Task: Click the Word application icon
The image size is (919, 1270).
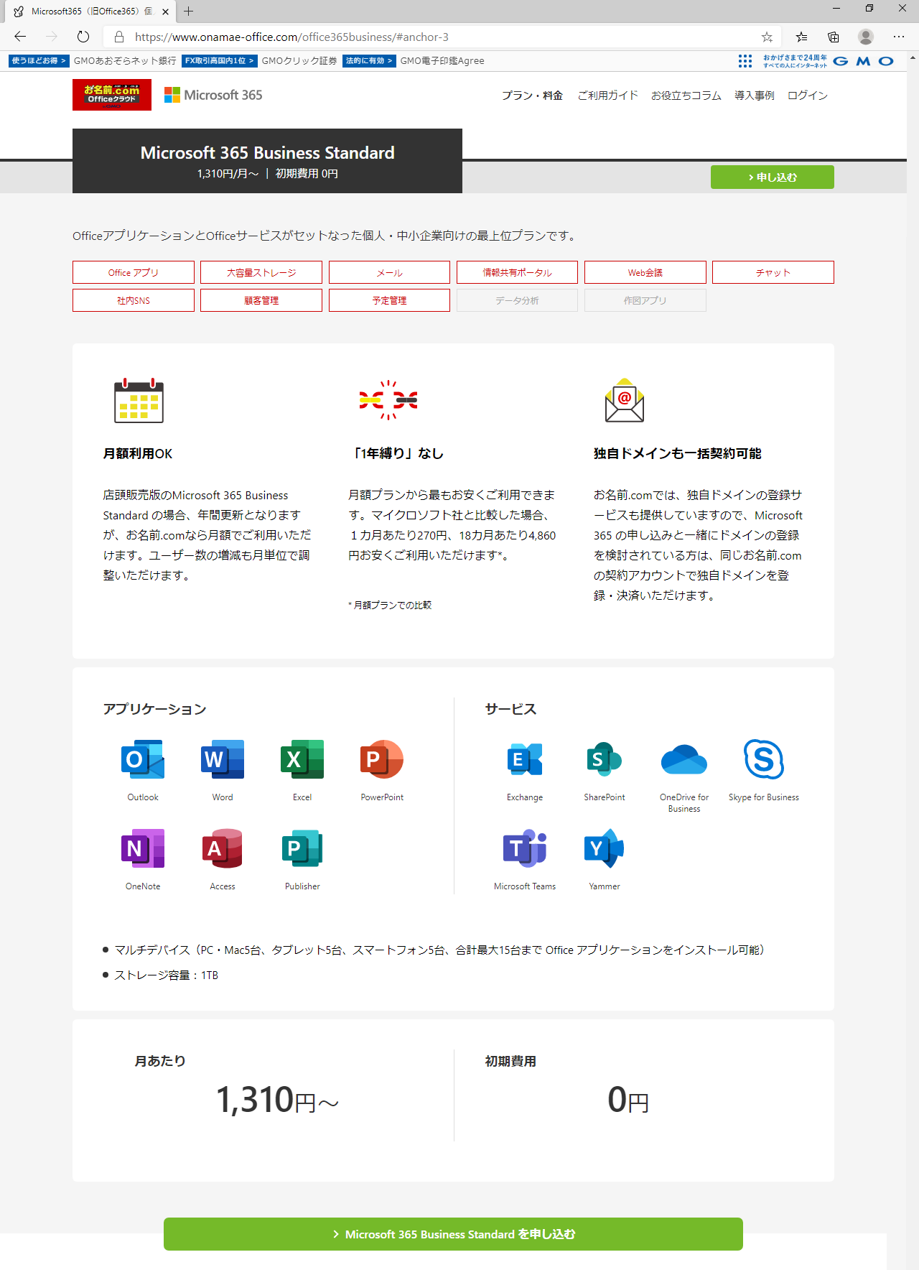Action: tap(223, 759)
